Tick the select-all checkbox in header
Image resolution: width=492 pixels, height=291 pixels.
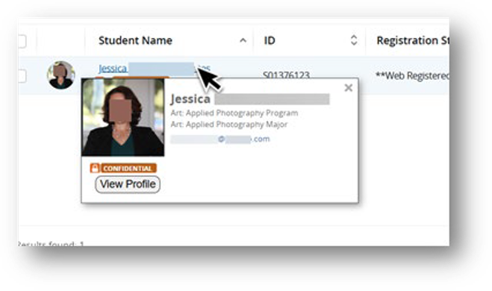click(22, 41)
